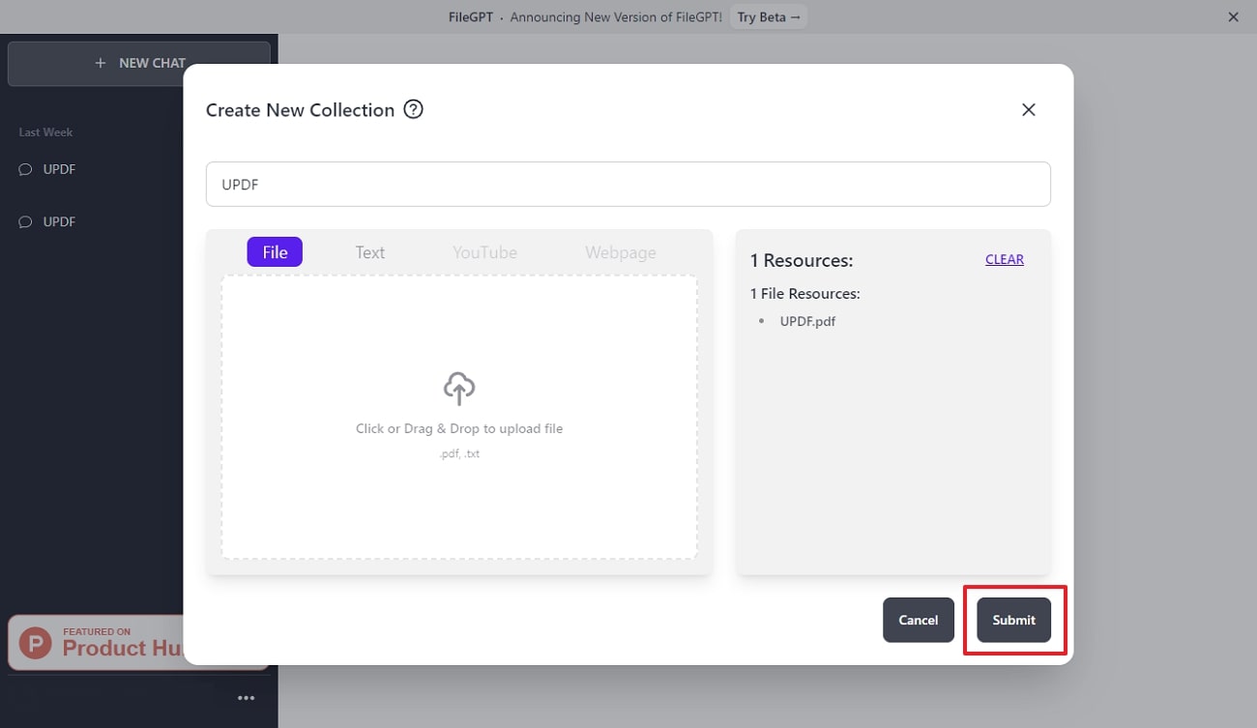Open the Webpage tab
1257x728 pixels.
coord(620,252)
